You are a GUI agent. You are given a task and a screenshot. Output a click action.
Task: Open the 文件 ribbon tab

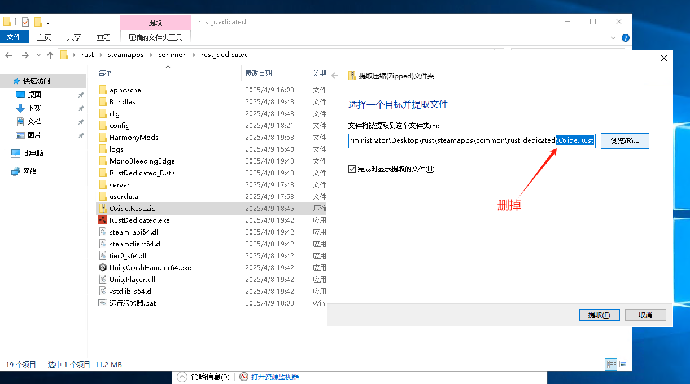(14, 37)
